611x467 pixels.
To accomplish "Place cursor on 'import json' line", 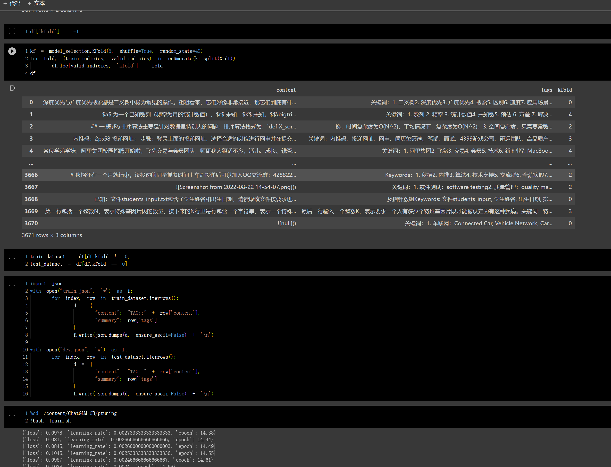I will pyautogui.click(x=46, y=283).
